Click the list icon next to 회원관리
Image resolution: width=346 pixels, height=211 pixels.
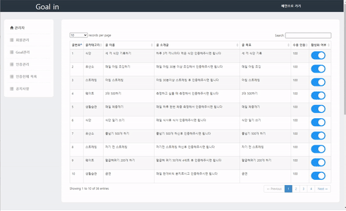tap(12, 40)
